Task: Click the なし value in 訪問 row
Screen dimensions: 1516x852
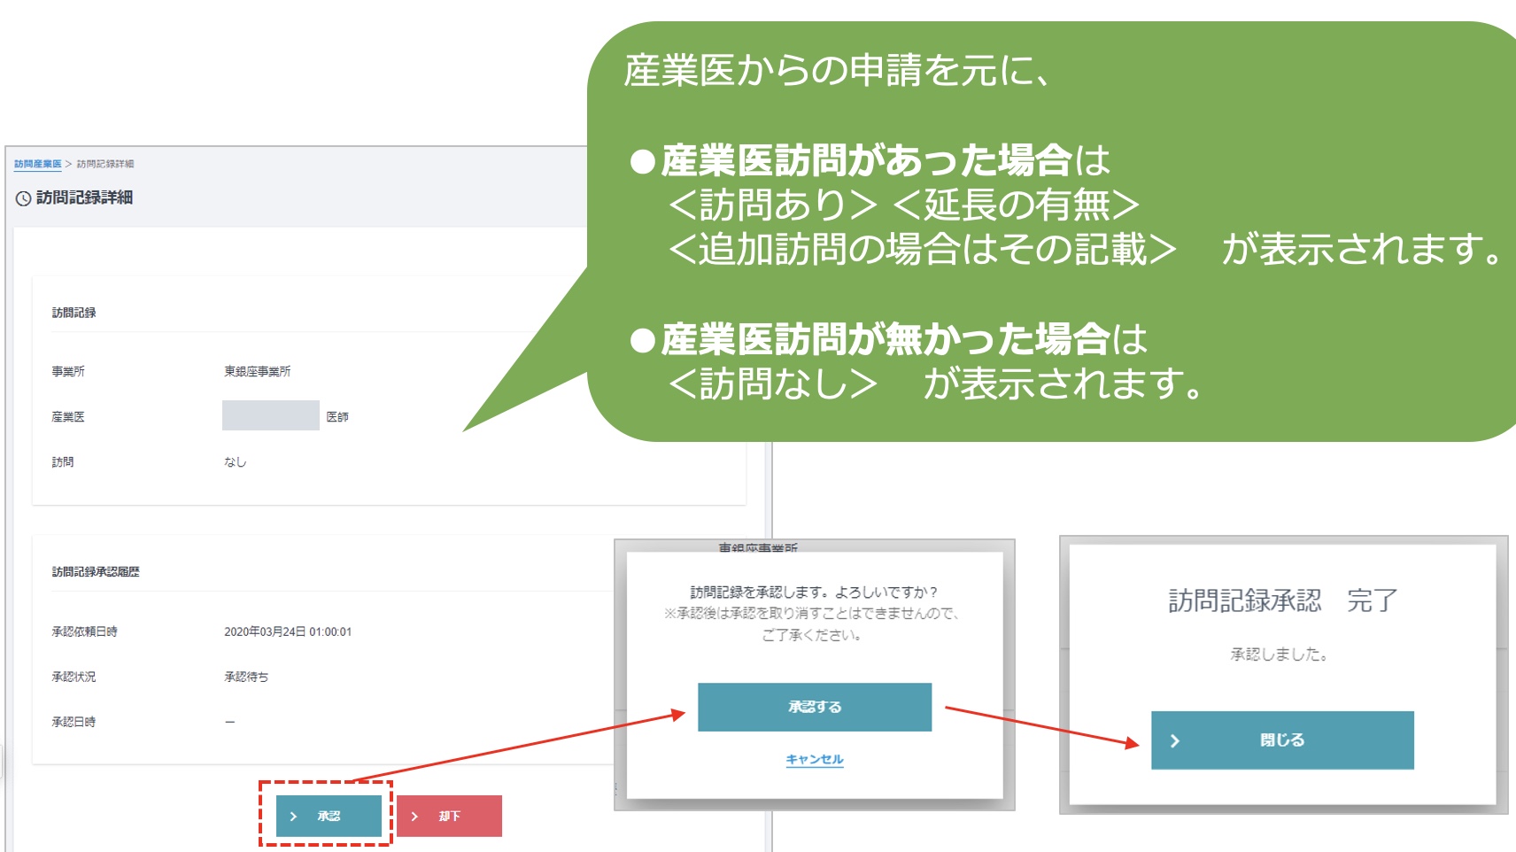Action: 235,461
